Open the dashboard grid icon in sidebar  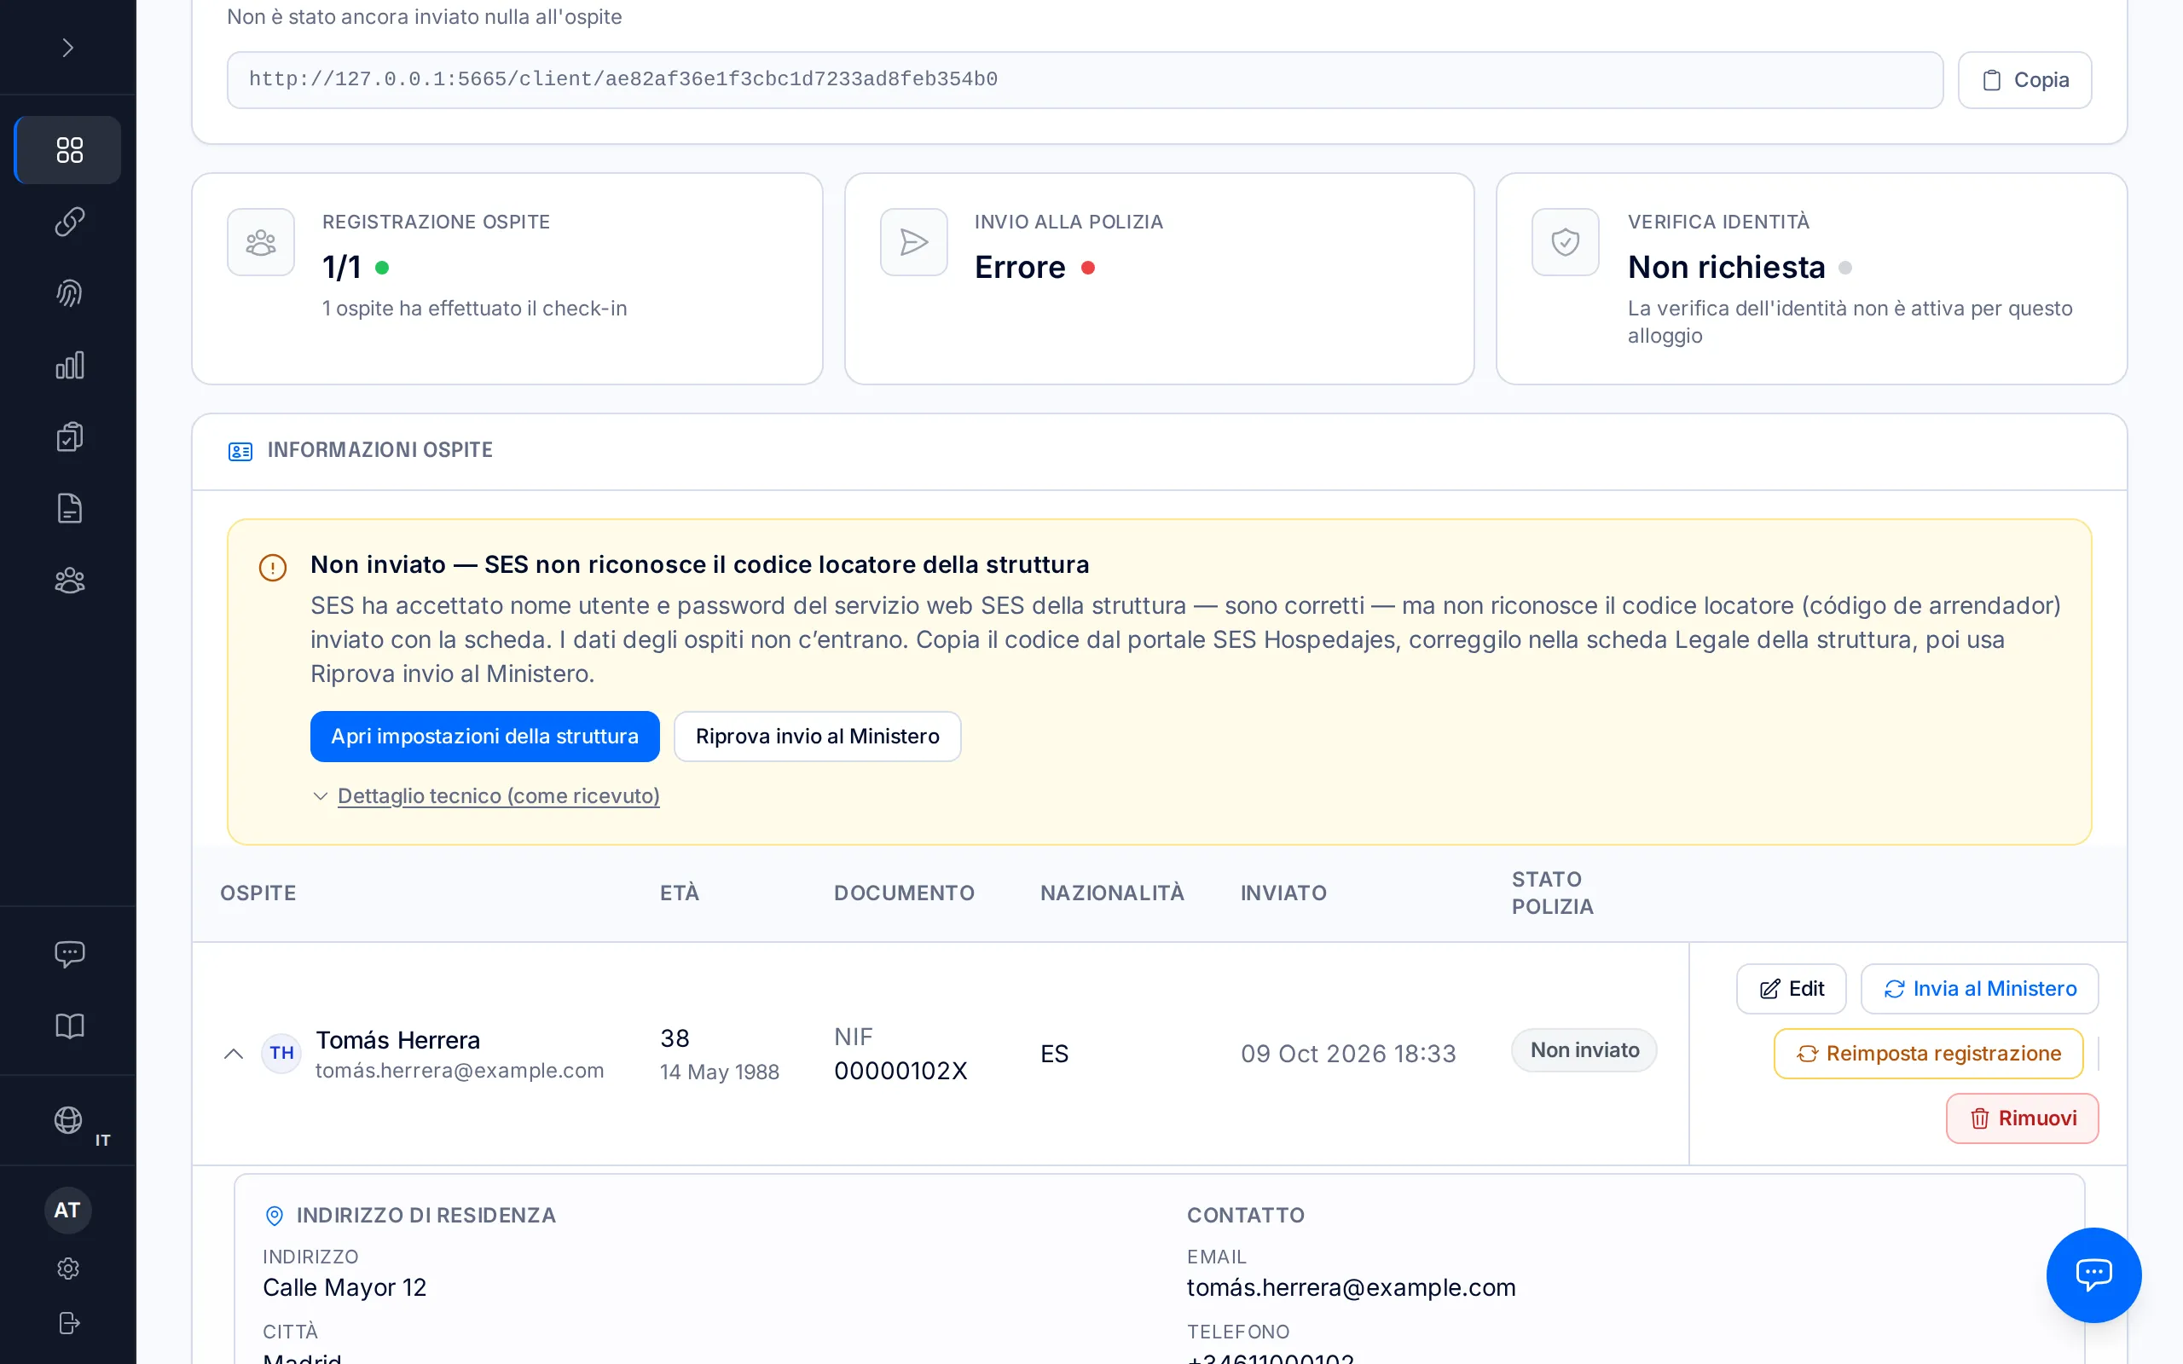pyautogui.click(x=68, y=150)
